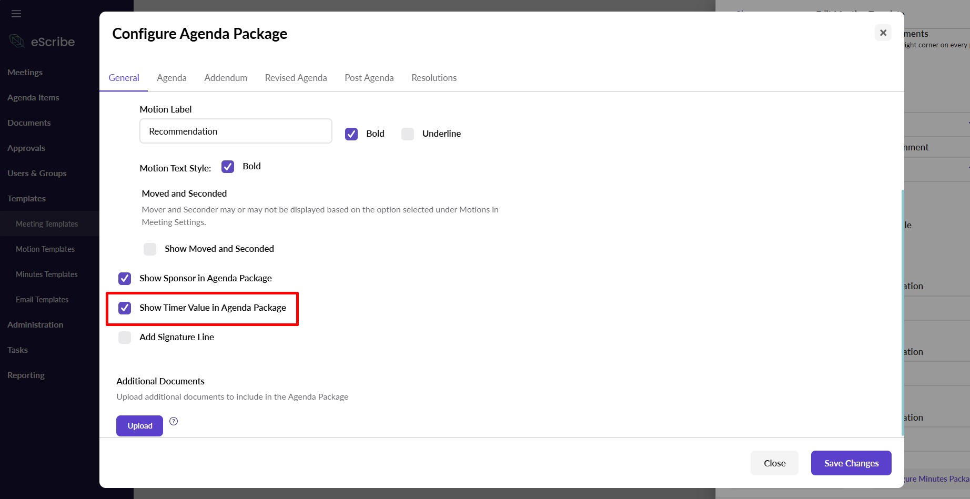Click the Motion Label text field
Image resolution: width=970 pixels, height=499 pixels.
[x=236, y=131]
